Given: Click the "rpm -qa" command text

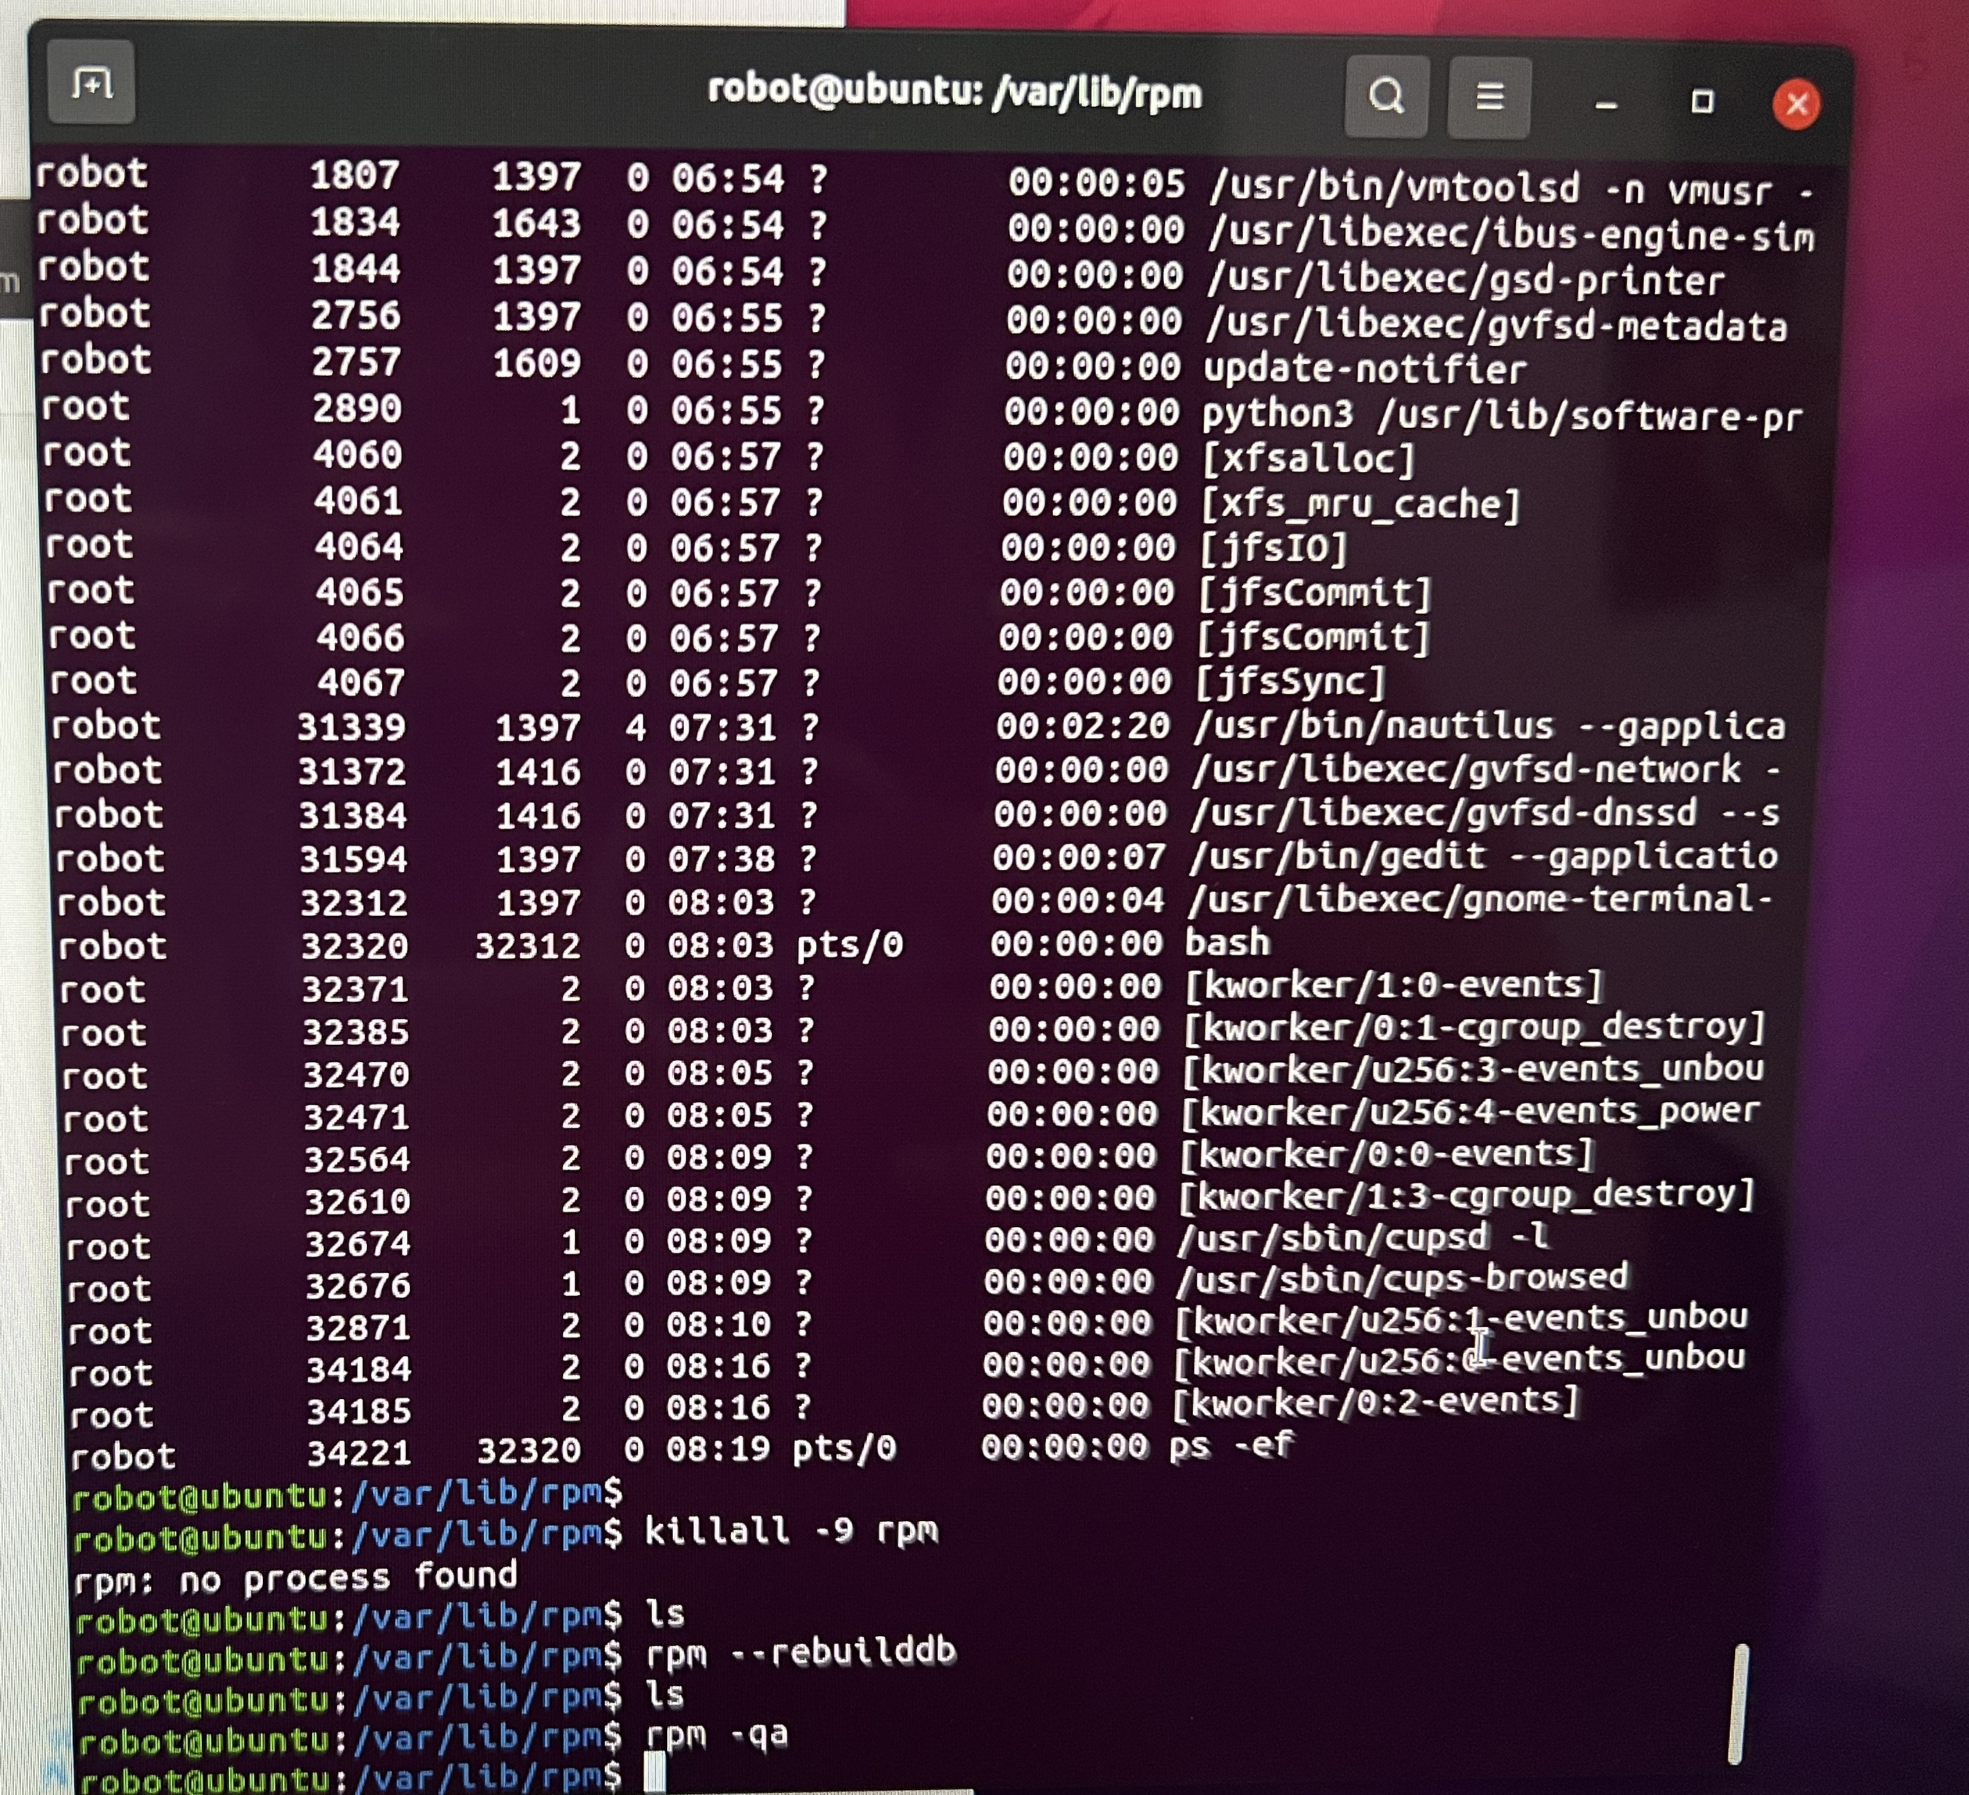Looking at the screenshot, I should (717, 1735).
